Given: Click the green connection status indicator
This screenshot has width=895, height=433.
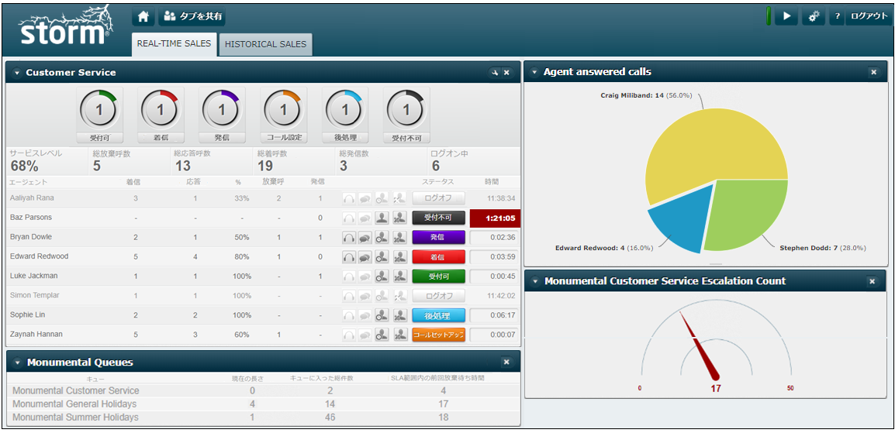Looking at the screenshot, I should point(769,16).
